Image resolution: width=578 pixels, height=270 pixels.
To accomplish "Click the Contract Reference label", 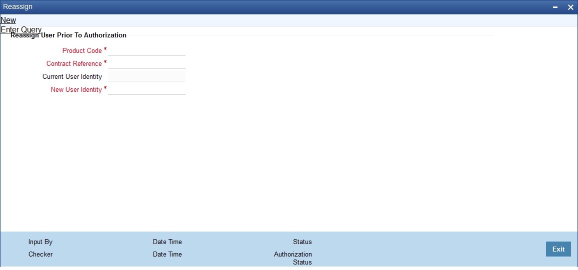I will click(x=74, y=64).
